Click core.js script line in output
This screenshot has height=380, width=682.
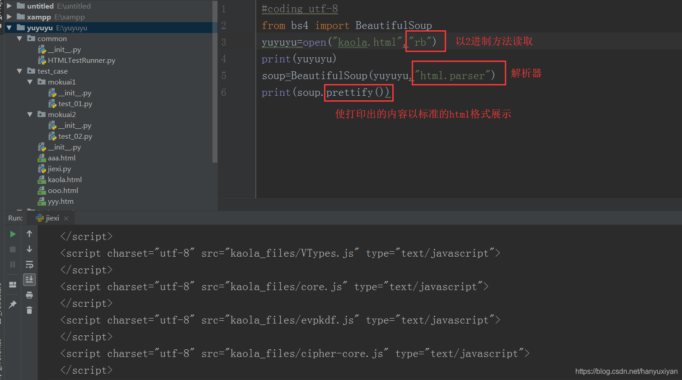click(x=274, y=286)
